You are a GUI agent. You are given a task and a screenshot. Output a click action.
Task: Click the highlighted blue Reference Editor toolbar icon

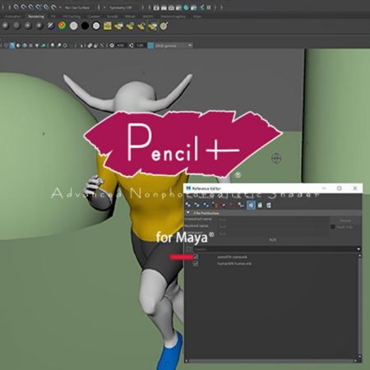point(251,205)
